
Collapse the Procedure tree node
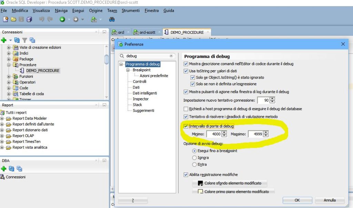pos(9,65)
